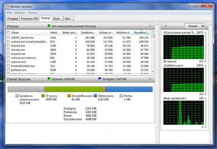Close the Monitor zasobów window
This screenshot has width=217, height=149.
[207, 6]
